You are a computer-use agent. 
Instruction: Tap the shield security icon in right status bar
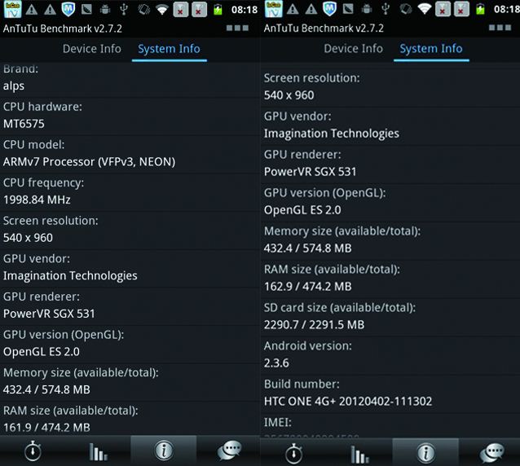329,9
